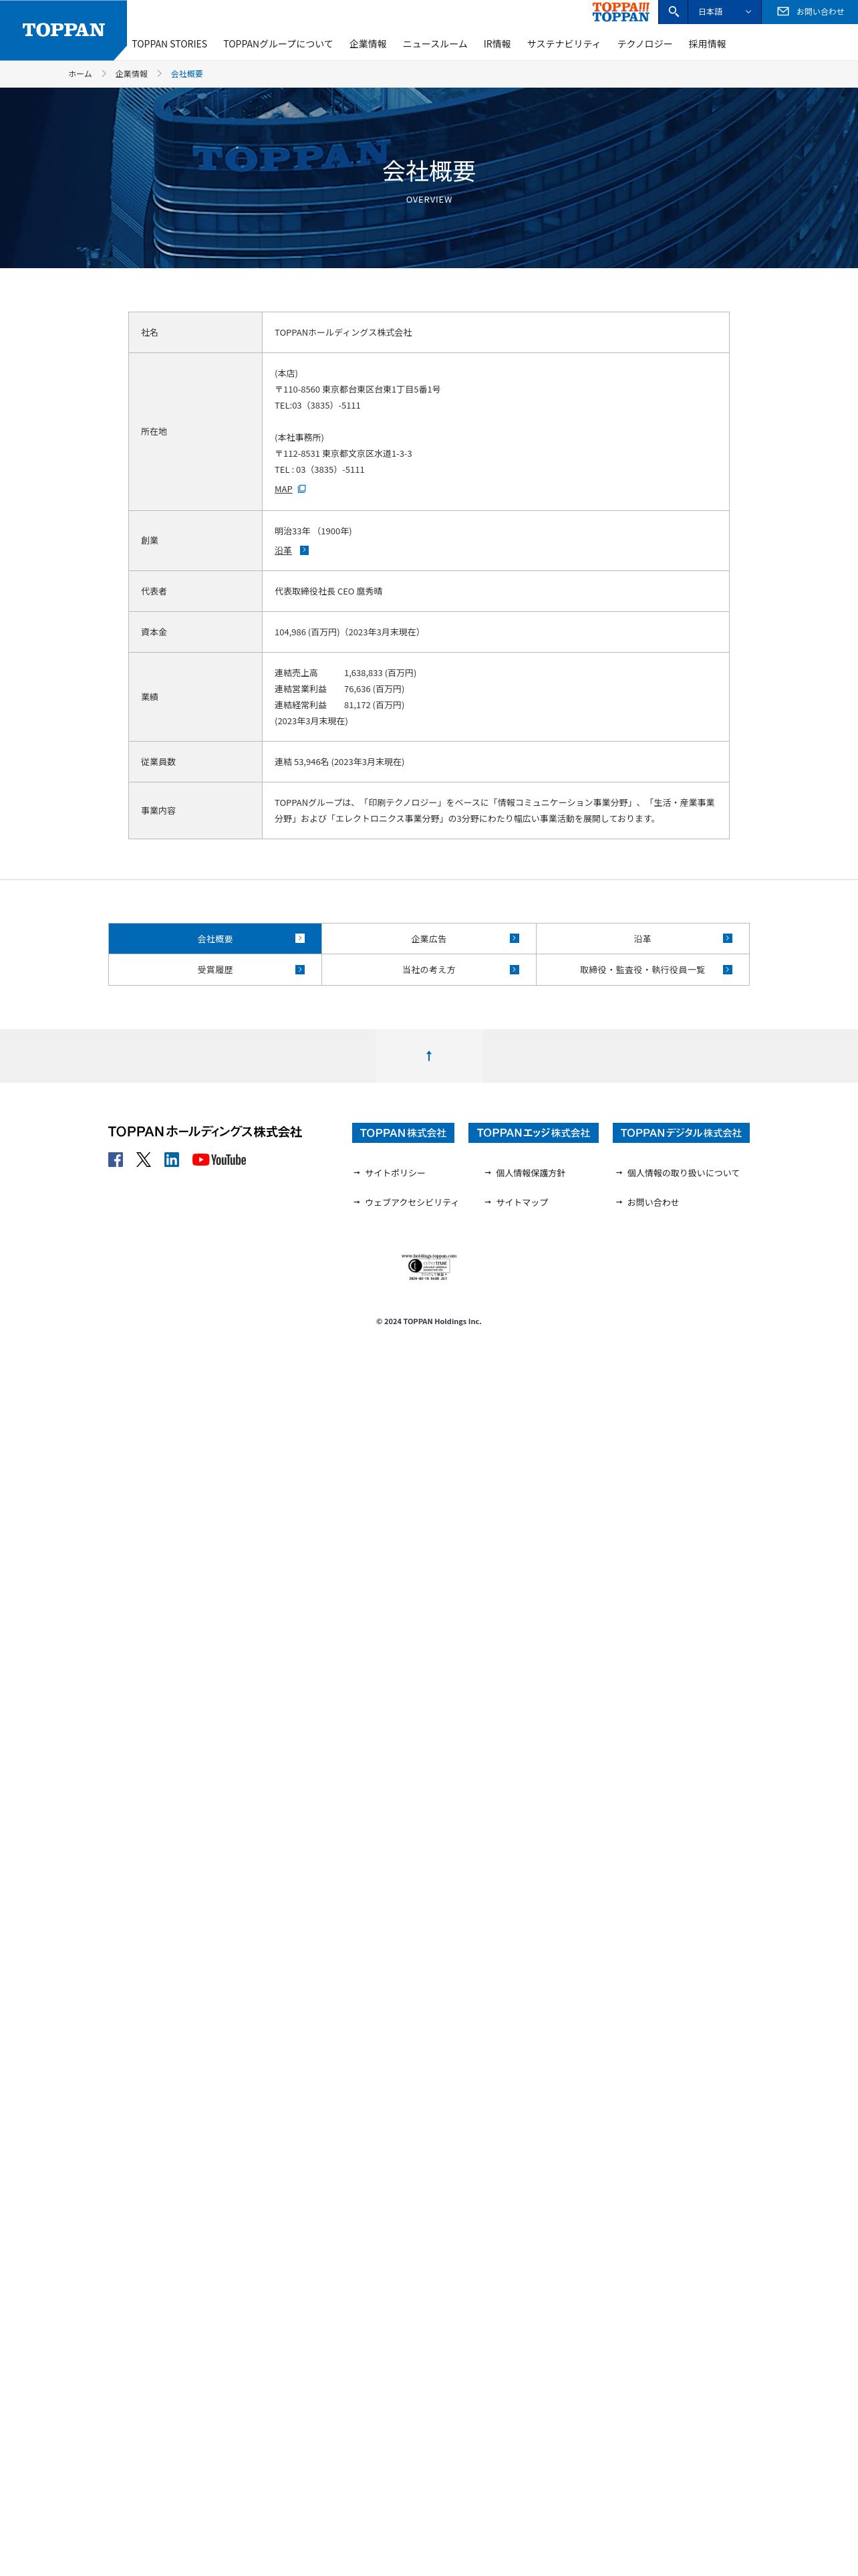This screenshot has width=858, height=2576.
Task: Open 沿革 link in 創業 row
Action: [284, 550]
